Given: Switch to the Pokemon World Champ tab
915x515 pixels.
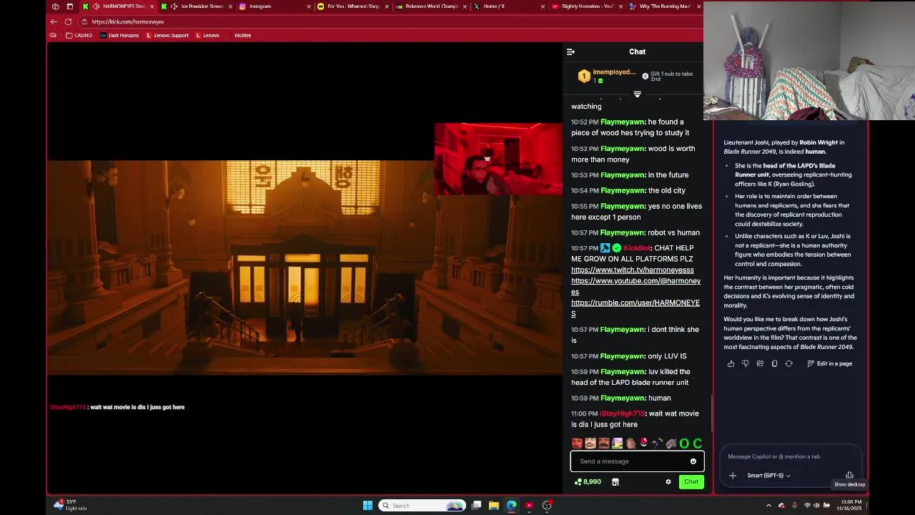Looking at the screenshot, I should point(431,6).
